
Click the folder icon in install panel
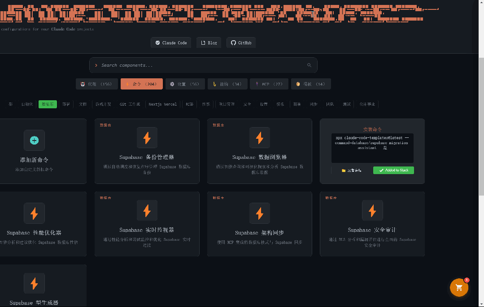pos(344,170)
